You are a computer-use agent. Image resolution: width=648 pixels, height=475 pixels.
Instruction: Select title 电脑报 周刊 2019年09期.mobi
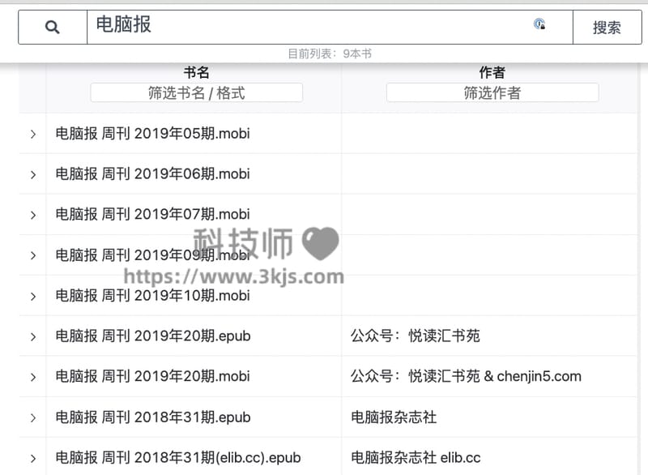point(152,255)
